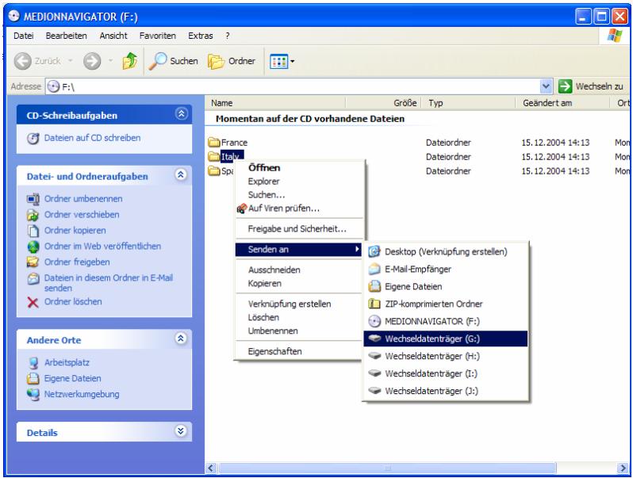Click Dateien auf CD schreiben link
Screen dimensions: 633x478
[92, 138]
